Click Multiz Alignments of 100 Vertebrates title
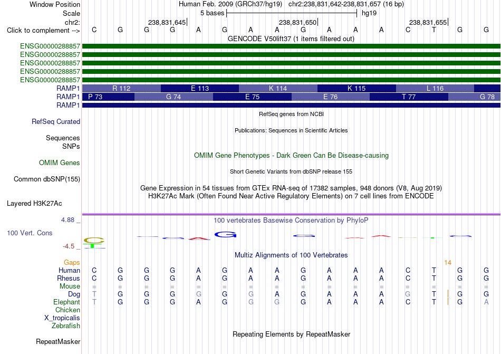Screen dimensions: 501x354 pyautogui.click(x=291, y=255)
